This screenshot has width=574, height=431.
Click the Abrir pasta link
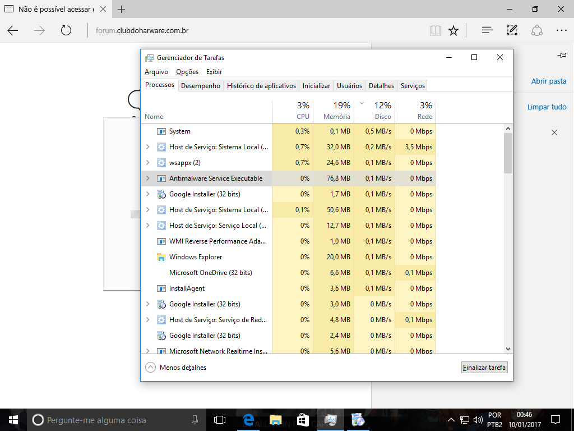tap(549, 81)
